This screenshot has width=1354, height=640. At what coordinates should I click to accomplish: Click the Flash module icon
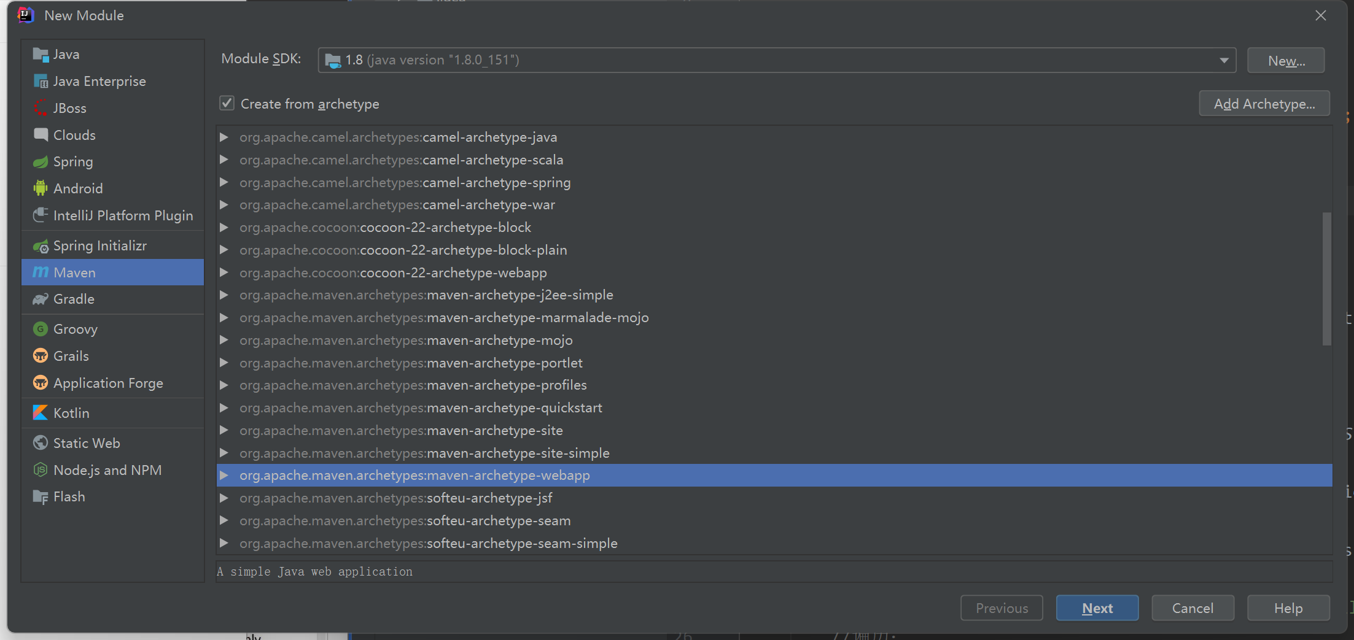pyautogui.click(x=41, y=497)
